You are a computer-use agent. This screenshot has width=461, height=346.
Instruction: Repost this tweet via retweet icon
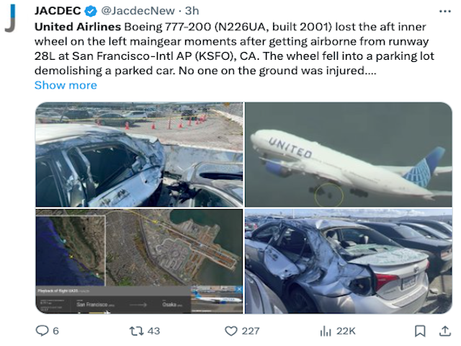click(x=135, y=331)
